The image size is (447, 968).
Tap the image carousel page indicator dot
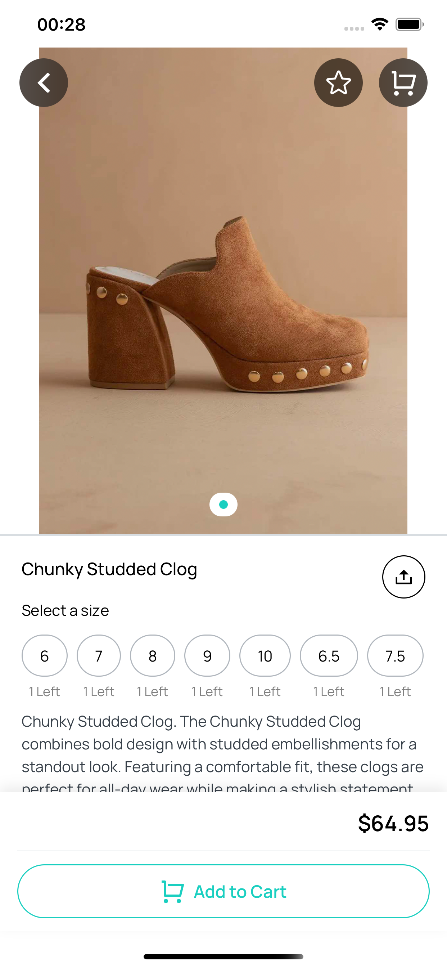[x=223, y=504]
